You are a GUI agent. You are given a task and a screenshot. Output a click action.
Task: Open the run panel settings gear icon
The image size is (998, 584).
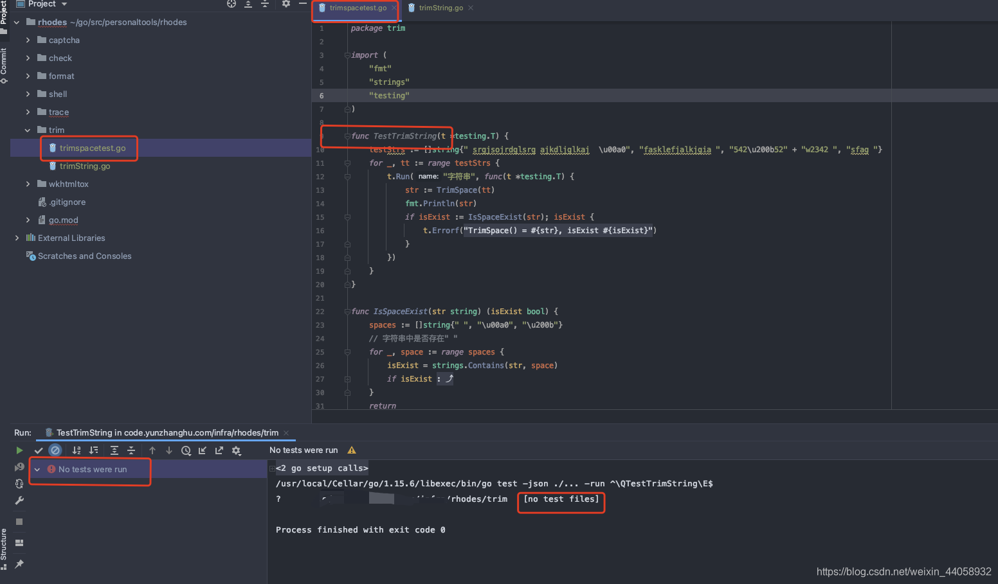click(x=237, y=450)
